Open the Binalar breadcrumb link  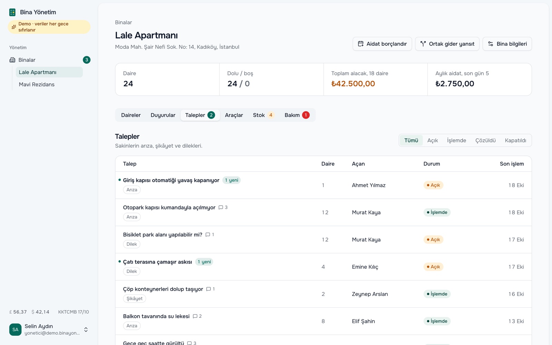[124, 22]
